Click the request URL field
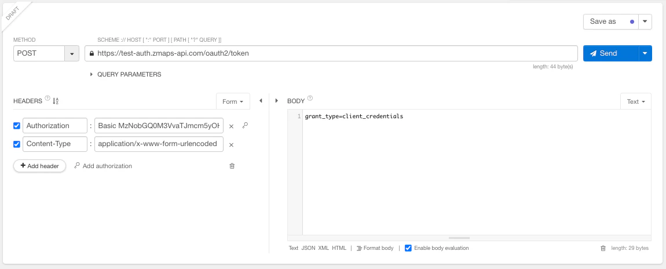Screen dimensions: 666x269 (331, 53)
